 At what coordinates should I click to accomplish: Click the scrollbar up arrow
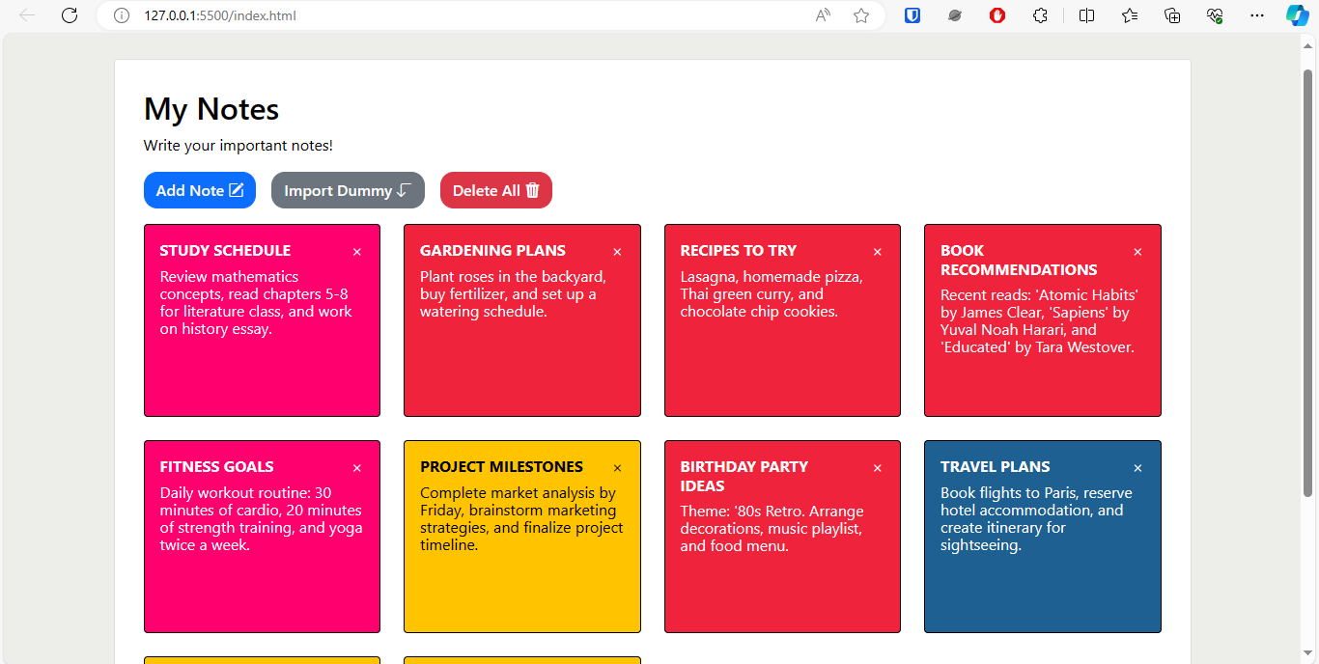click(1308, 48)
